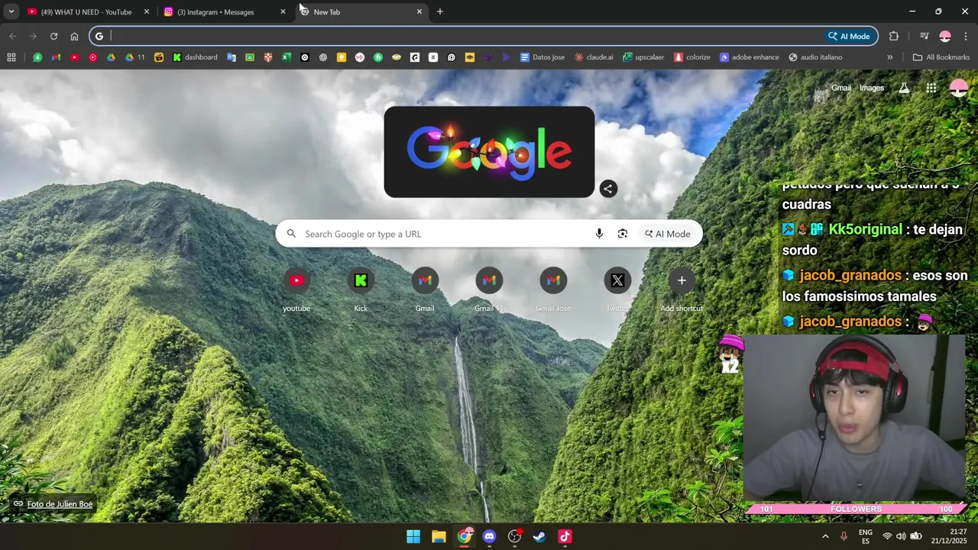Start voice search with microphone icon
Screen dimensions: 978x550
(599, 234)
